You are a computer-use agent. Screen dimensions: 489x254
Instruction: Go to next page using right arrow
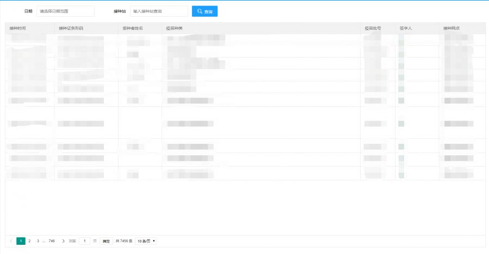[63, 241]
